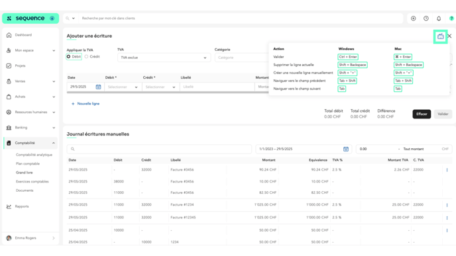Image resolution: width=456 pixels, height=256 pixels.
Task: Open date picker calendar in entry row
Action: pos(98,87)
